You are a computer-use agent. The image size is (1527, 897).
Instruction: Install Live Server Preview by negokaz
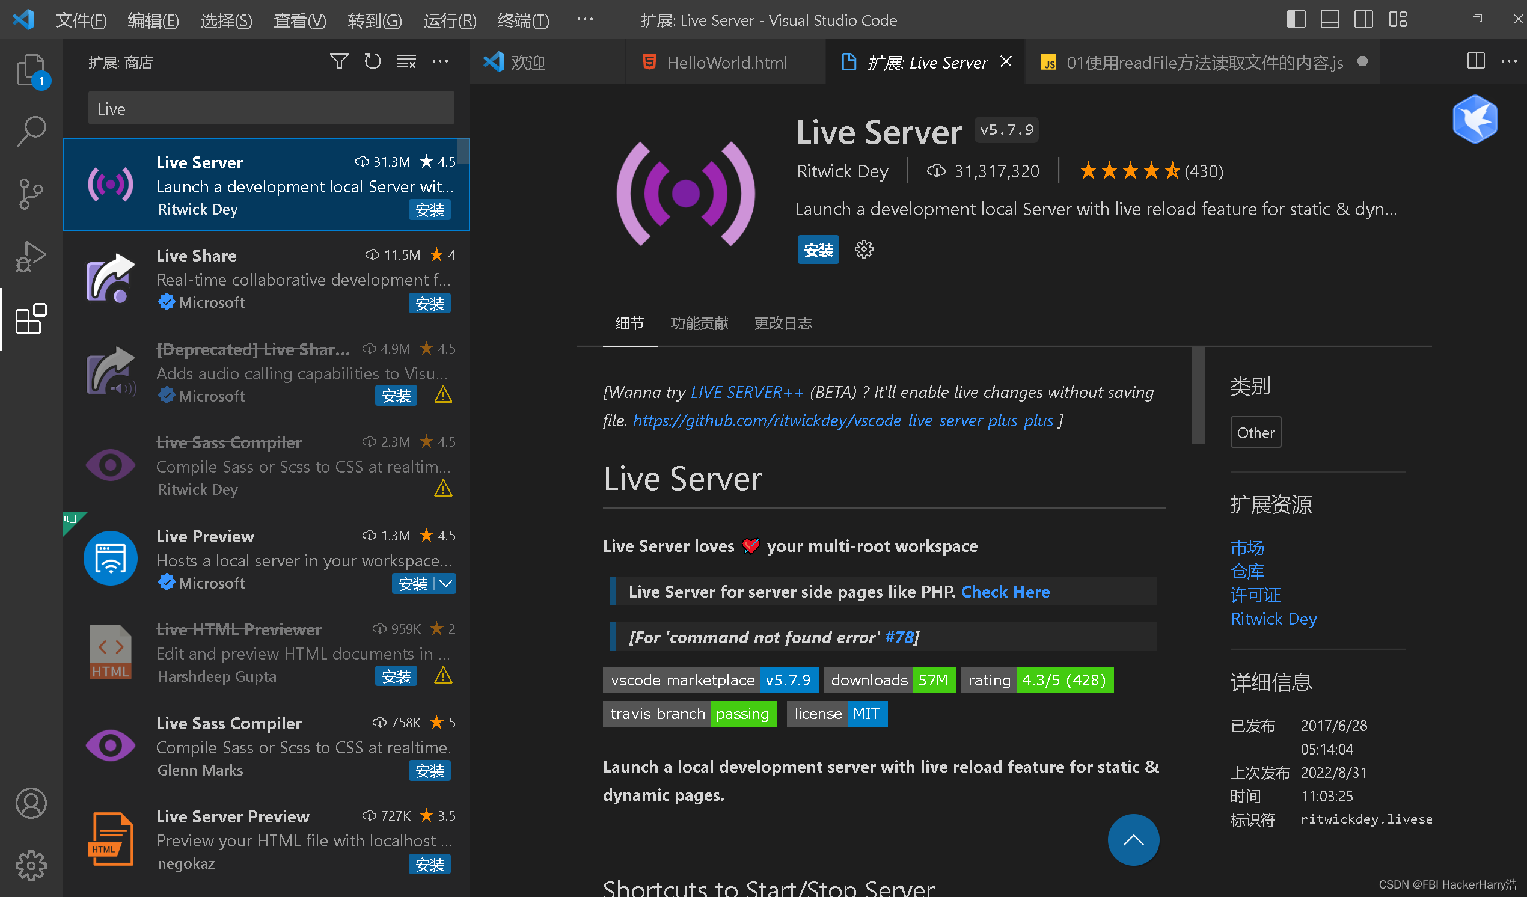pyautogui.click(x=430, y=865)
